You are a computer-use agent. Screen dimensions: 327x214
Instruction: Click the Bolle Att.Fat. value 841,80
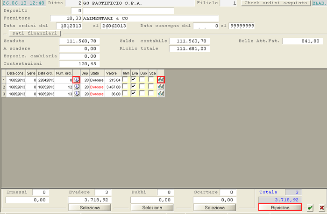tap(302, 41)
